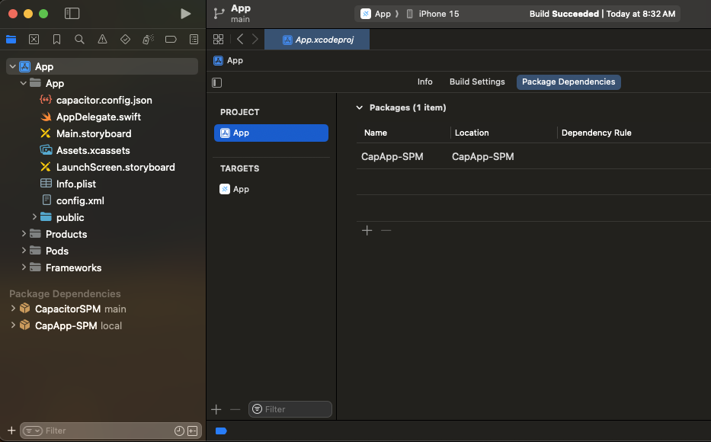The image size is (711, 442).
Task: Open the Debug navigator spray icon
Action: click(148, 39)
